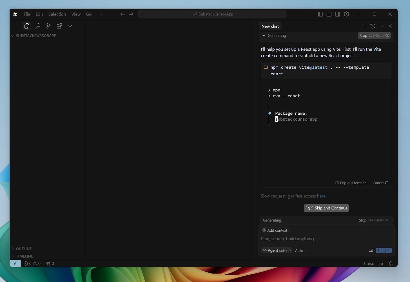Open the Auto model dropdown
This screenshot has height=282, width=410.
click(x=300, y=250)
